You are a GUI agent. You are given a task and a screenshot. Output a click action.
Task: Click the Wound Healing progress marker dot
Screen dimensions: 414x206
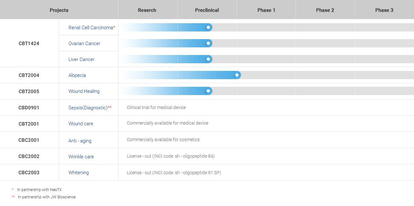click(208, 91)
